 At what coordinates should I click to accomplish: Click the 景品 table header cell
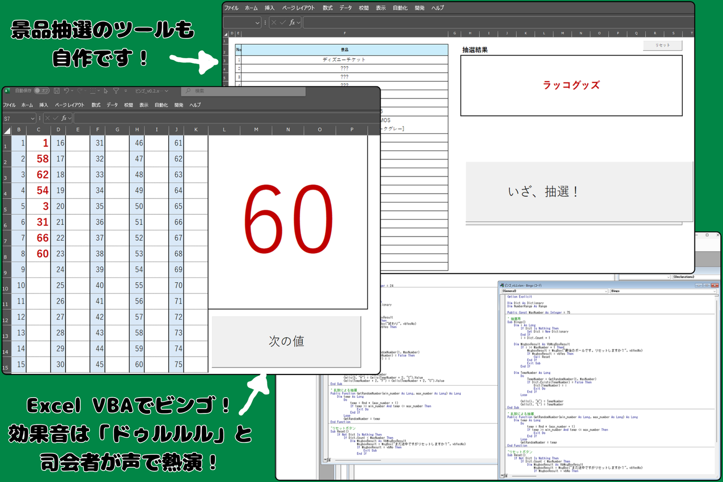pos(344,50)
